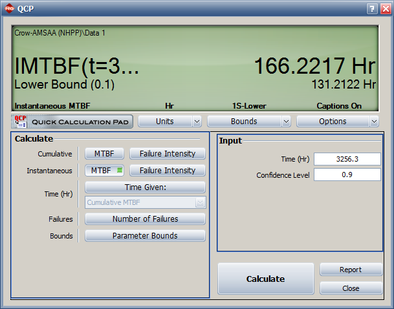Click the 166.2217 Hr result value

(x=315, y=66)
